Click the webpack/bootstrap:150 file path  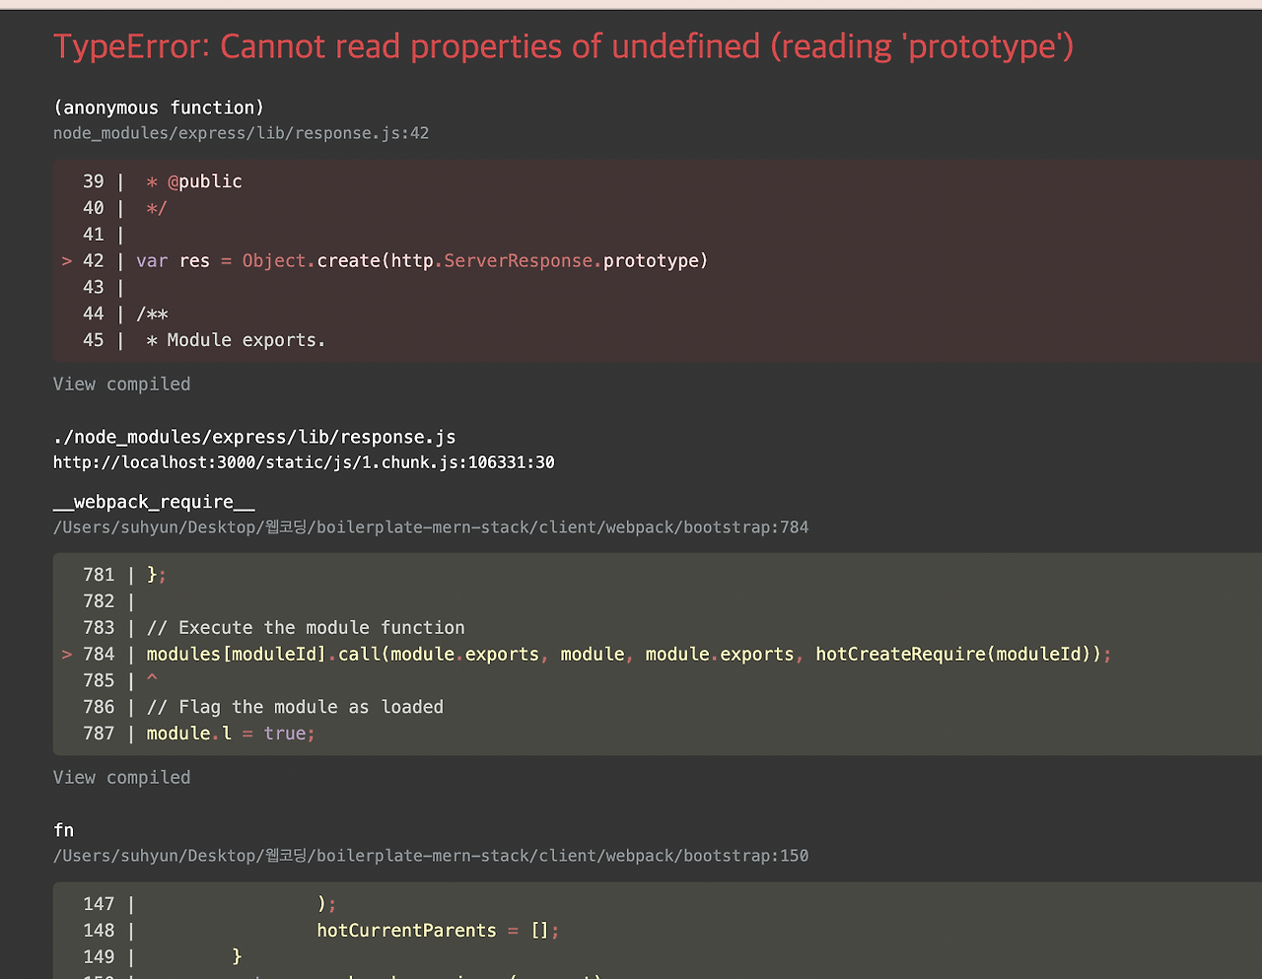pos(431,855)
